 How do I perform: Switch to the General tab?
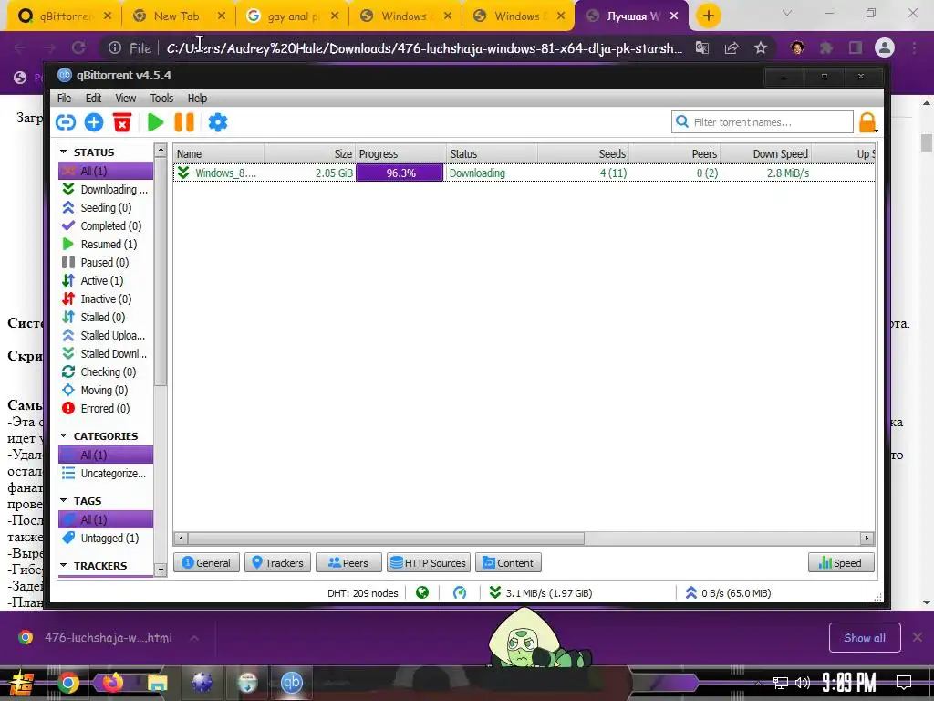tap(206, 562)
